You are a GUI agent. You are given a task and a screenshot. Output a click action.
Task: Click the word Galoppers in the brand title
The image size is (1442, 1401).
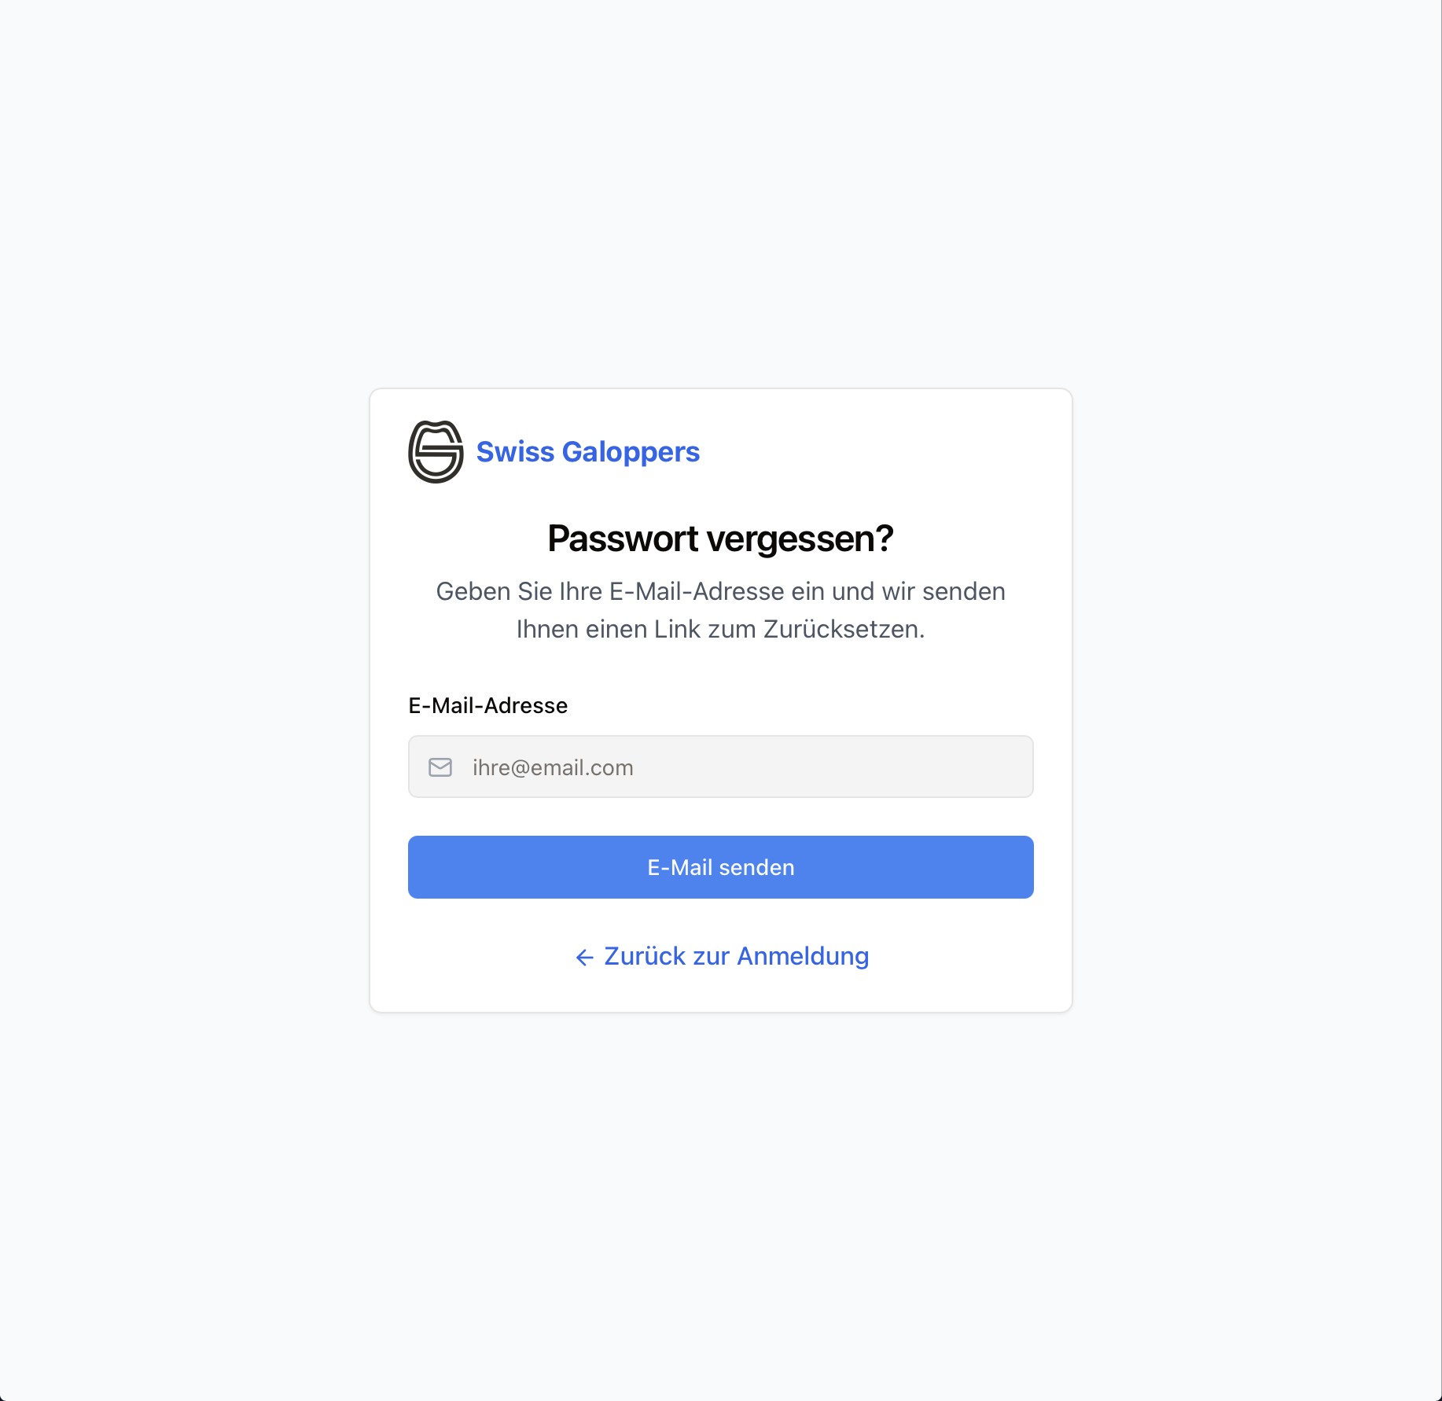pos(631,452)
